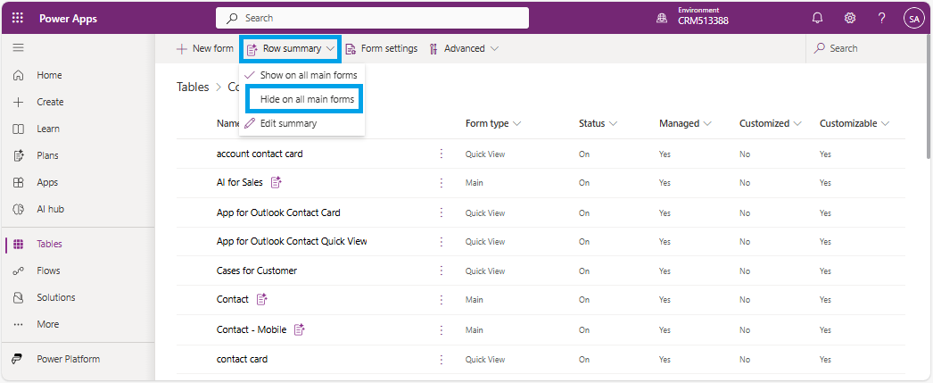Click the help question mark icon
This screenshot has height=383, width=933.
881,18
